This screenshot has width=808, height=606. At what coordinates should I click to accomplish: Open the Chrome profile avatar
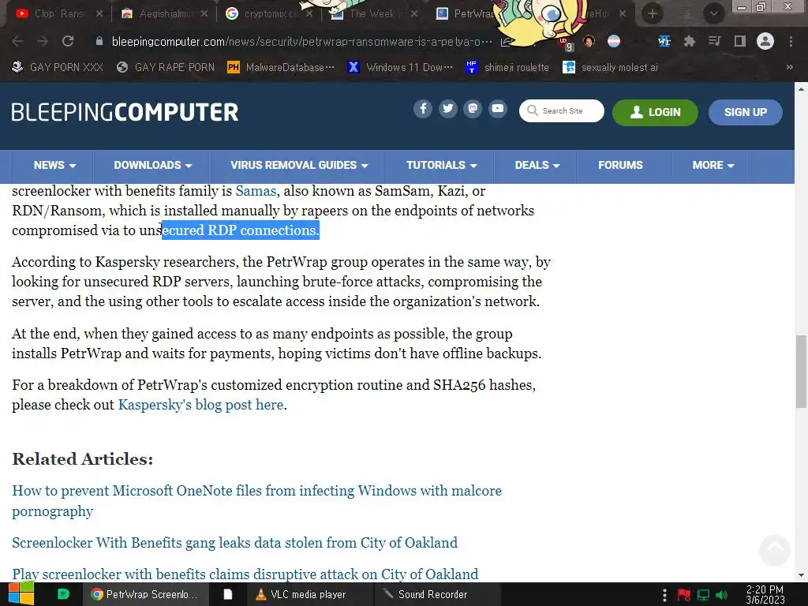(765, 41)
